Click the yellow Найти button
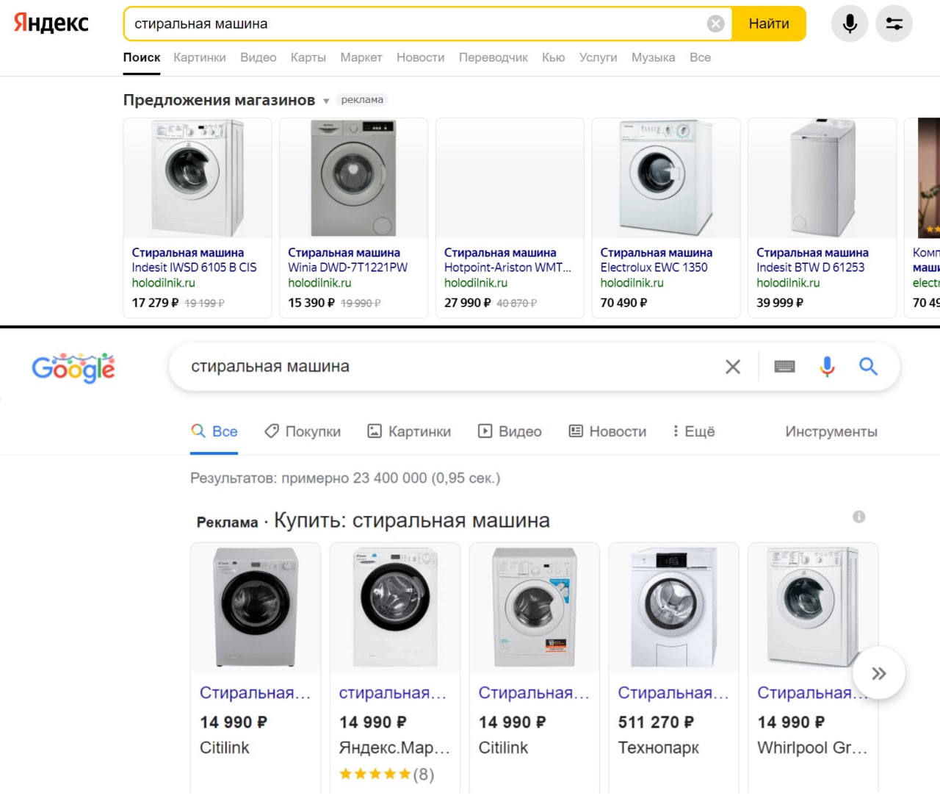Screen dimensions: 940x804 tap(769, 24)
